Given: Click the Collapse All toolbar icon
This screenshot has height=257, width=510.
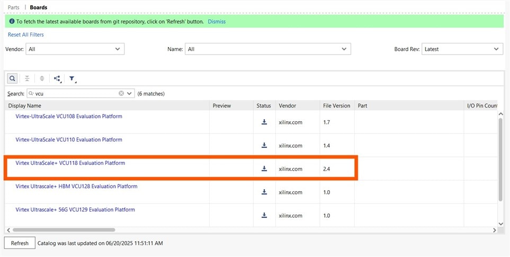Looking at the screenshot, I should [x=27, y=78].
